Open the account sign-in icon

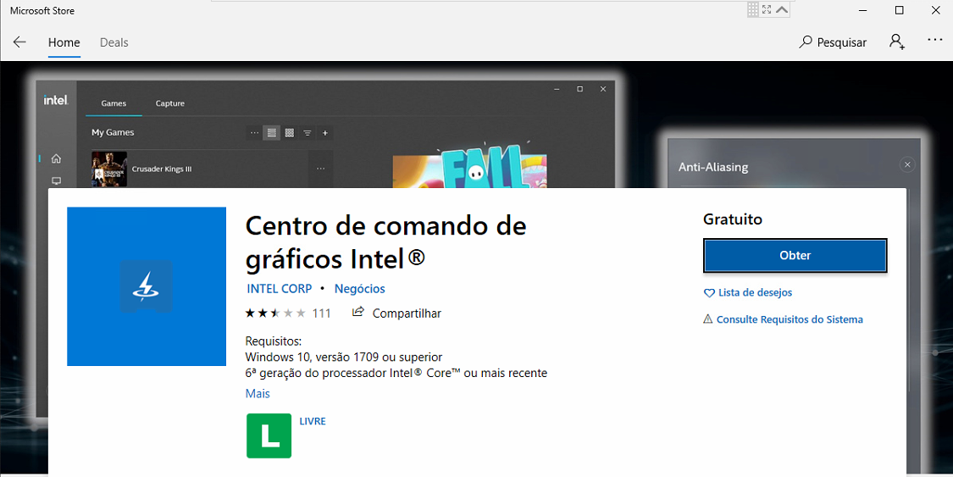point(896,42)
